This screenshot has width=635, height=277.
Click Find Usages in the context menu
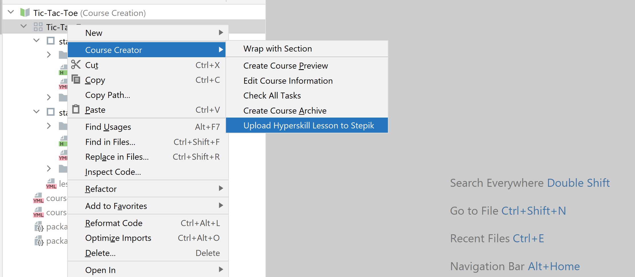108,127
